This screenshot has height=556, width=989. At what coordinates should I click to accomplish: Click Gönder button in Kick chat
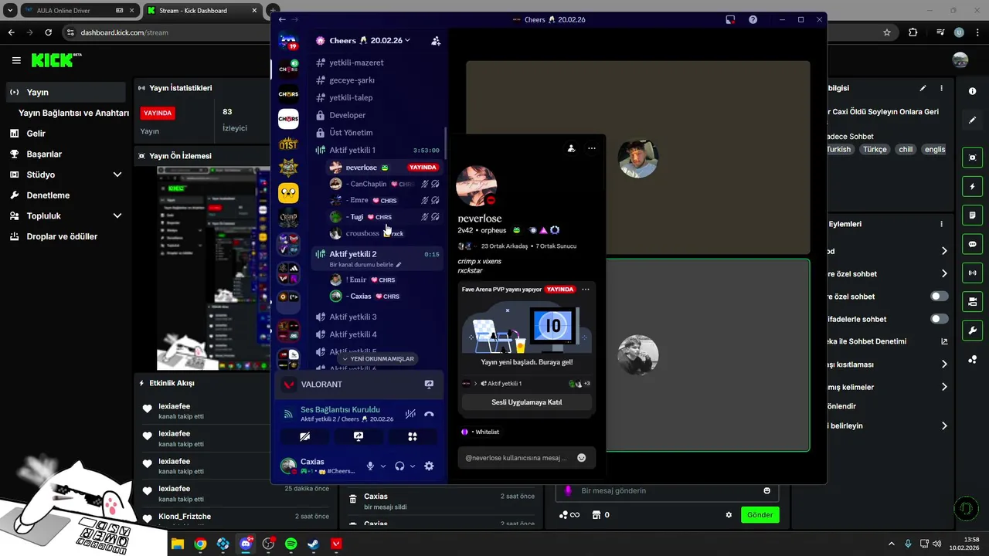[760, 514]
